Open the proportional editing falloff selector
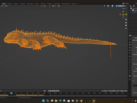This screenshot has height=103, width=137. (61, 6)
